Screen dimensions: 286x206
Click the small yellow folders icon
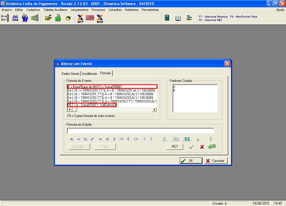pos(68,18)
